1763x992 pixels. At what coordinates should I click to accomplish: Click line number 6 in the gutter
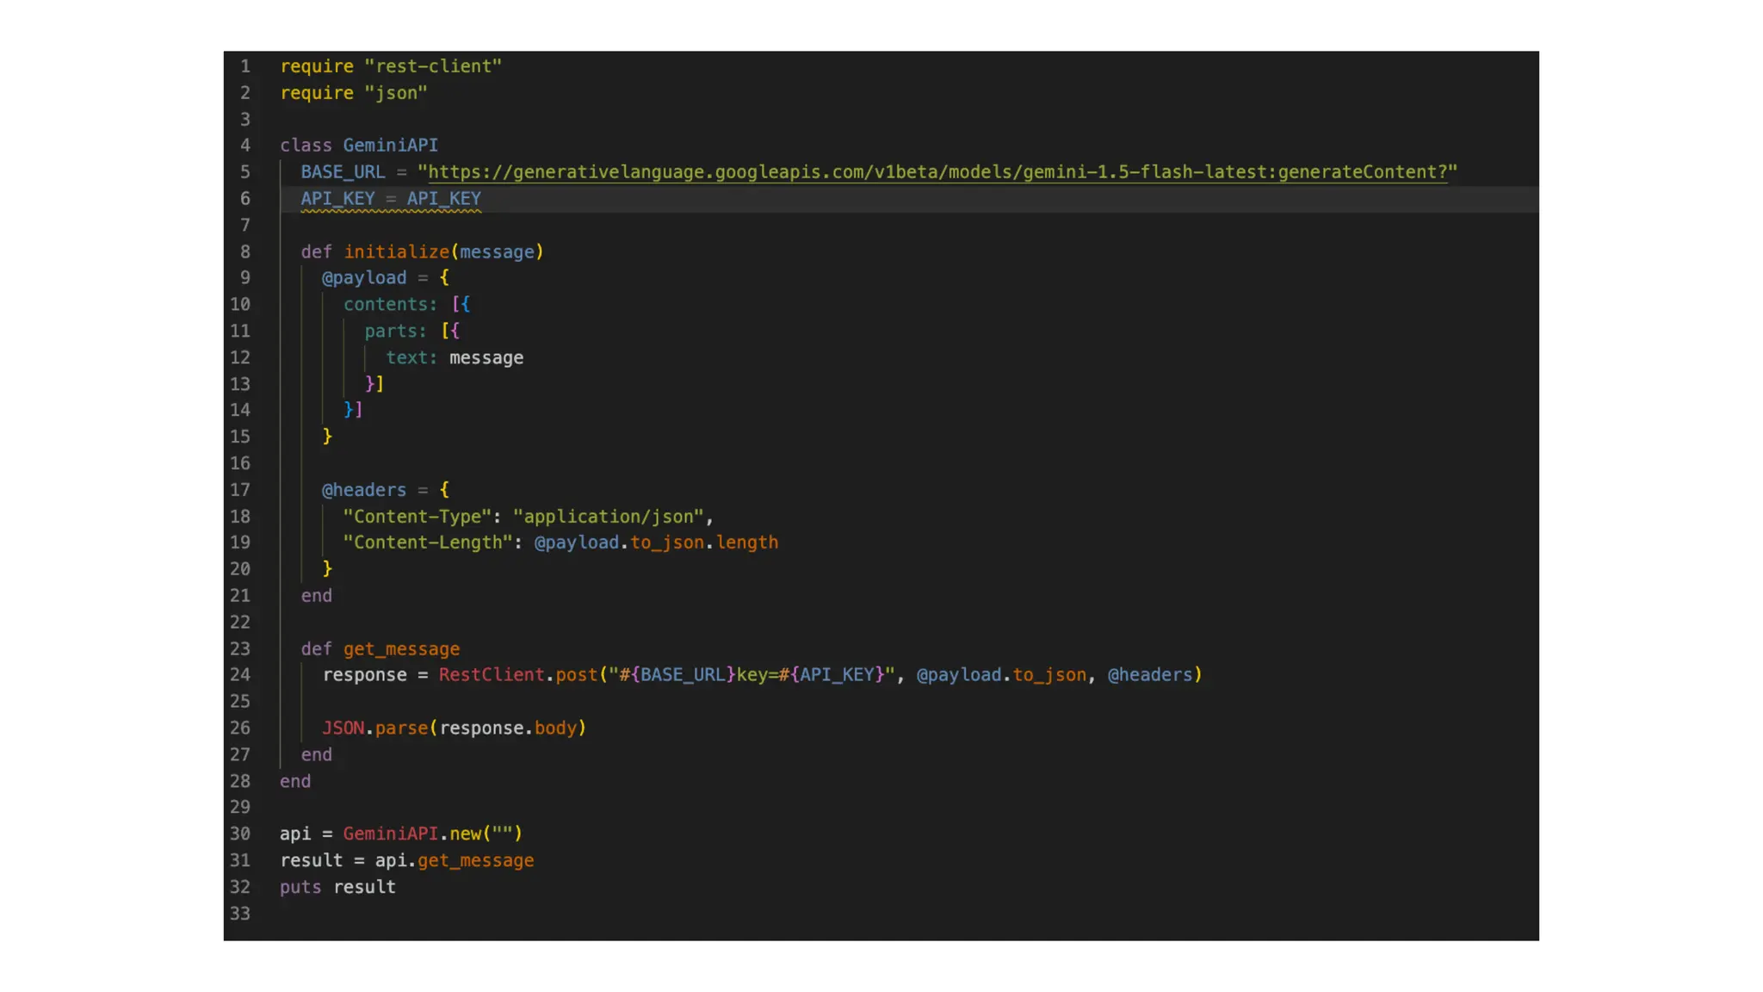(x=245, y=199)
